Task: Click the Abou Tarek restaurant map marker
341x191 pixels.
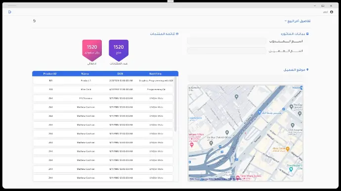Action: [288, 149]
